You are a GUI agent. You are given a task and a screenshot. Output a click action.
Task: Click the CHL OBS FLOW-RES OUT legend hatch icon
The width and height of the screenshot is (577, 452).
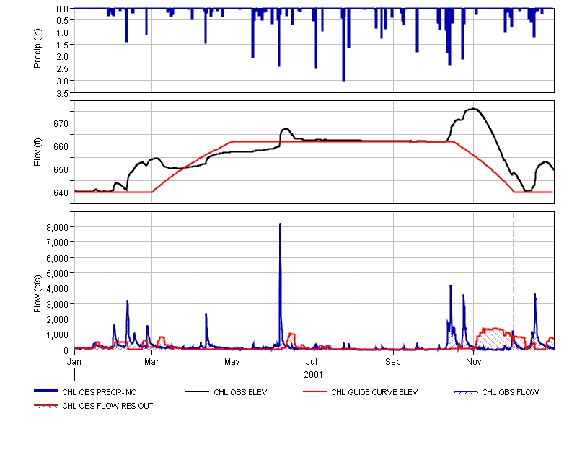point(45,406)
